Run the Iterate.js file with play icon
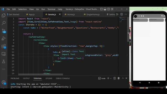The height and width of the screenshot is (94, 167). tap(117, 14)
